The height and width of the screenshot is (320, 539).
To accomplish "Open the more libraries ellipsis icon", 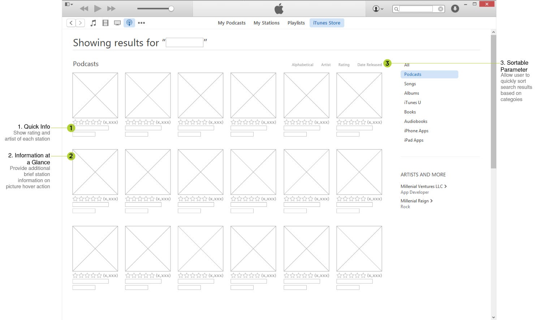I will point(141,23).
